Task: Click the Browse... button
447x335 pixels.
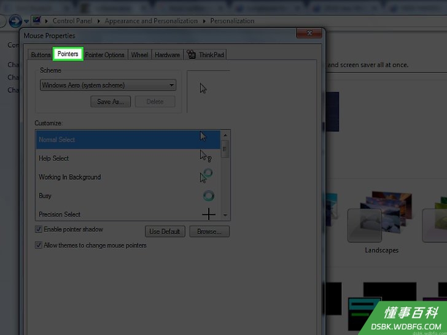Action: 209,231
